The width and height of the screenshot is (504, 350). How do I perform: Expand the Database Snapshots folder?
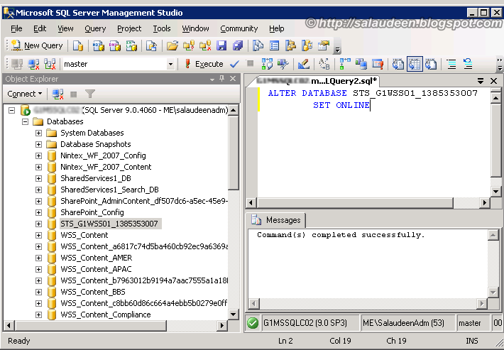point(38,144)
